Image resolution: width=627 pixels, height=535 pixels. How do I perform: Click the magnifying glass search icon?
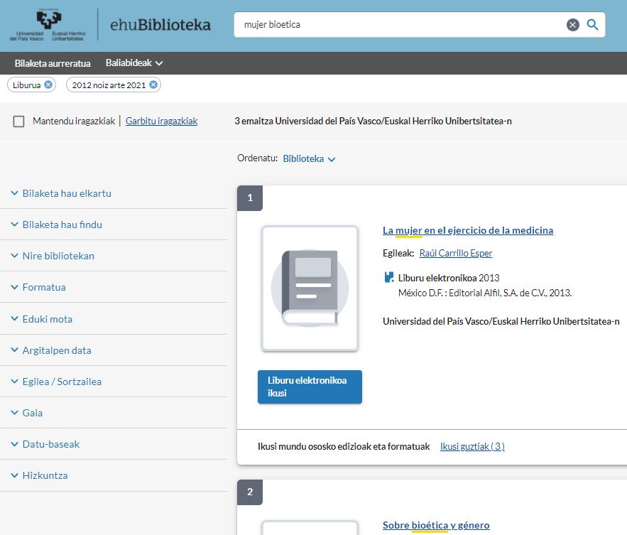[593, 25]
